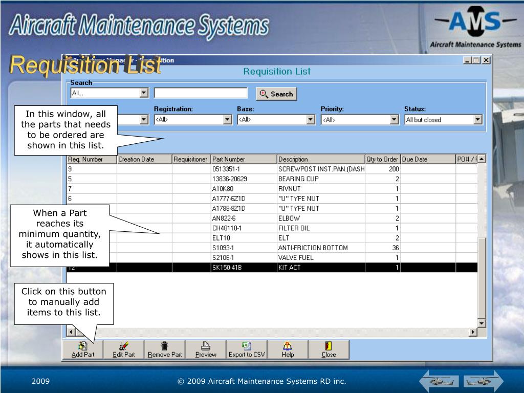This screenshot has width=524, height=393.
Task: Maximize the Requisition List window
Action: [476, 60]
